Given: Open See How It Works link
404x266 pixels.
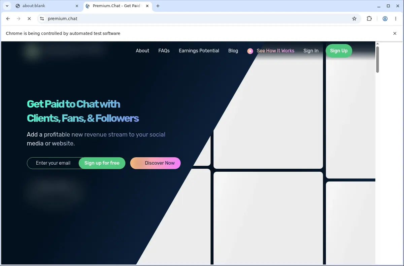Looking at the screenshot, I should (275, 51).
